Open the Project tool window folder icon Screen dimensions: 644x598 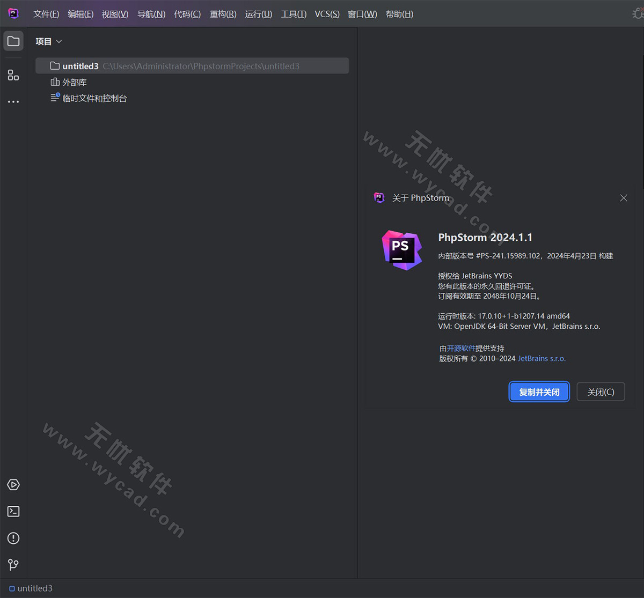tap(13, 40)
